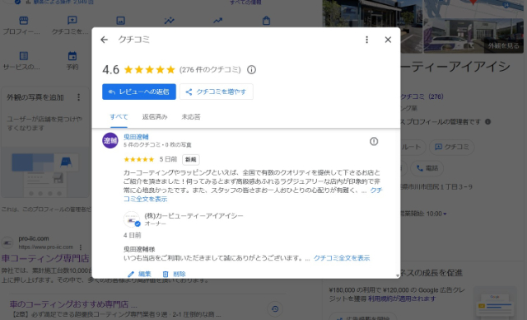Click the クチコミ chip button in side panel
Screen dimensions: 527x320
452,147
